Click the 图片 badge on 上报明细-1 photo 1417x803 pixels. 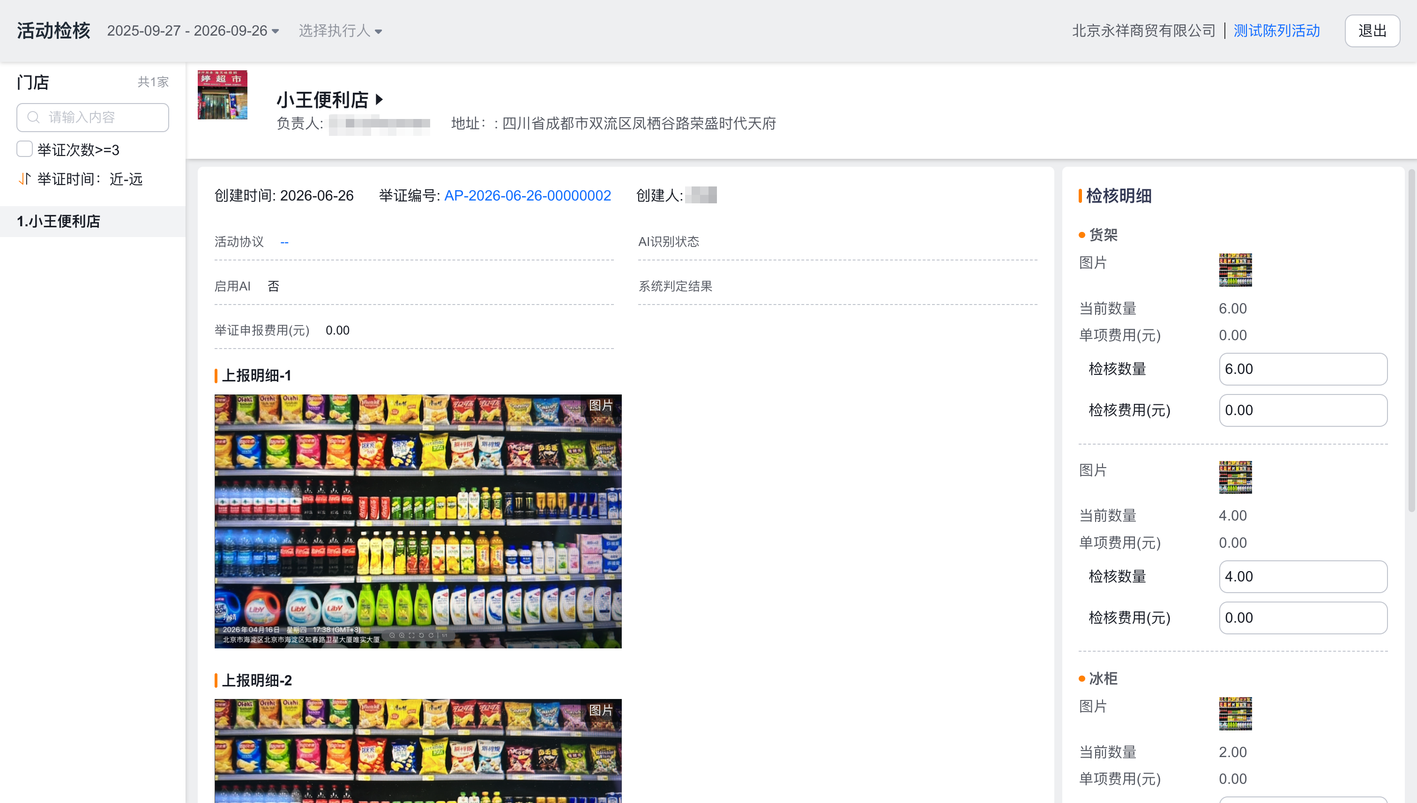(601, 405)
